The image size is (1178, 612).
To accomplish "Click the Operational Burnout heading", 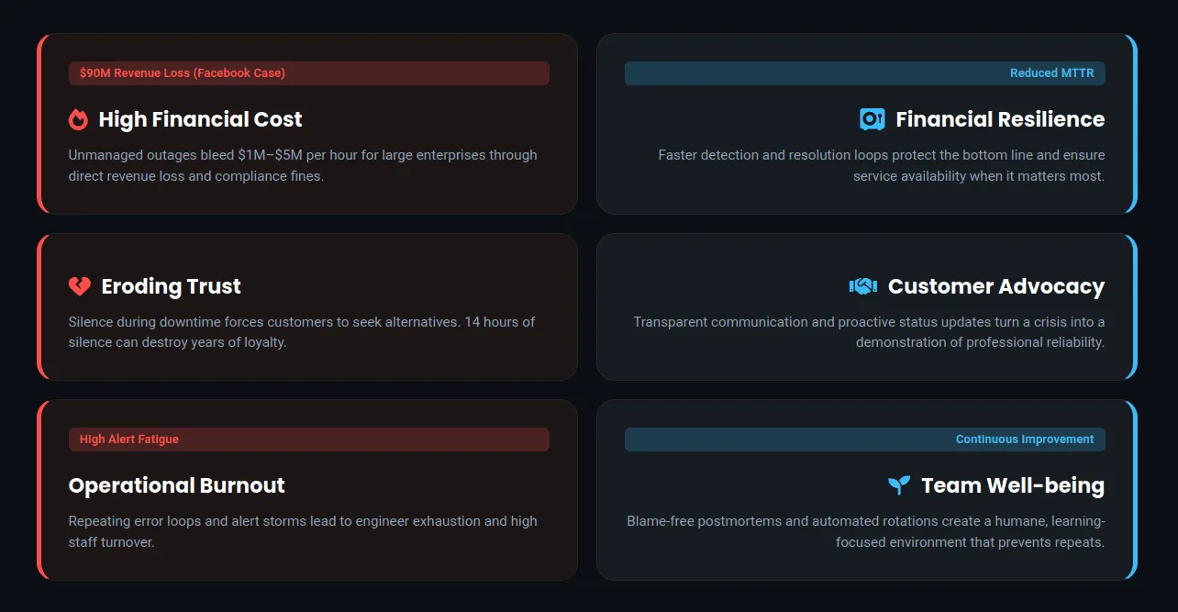I will click(176, 485).
